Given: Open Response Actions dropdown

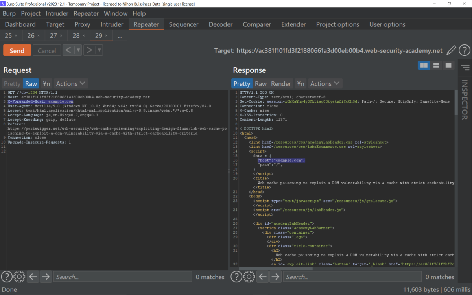Looking at the screenshot, I should pos(325,83).
